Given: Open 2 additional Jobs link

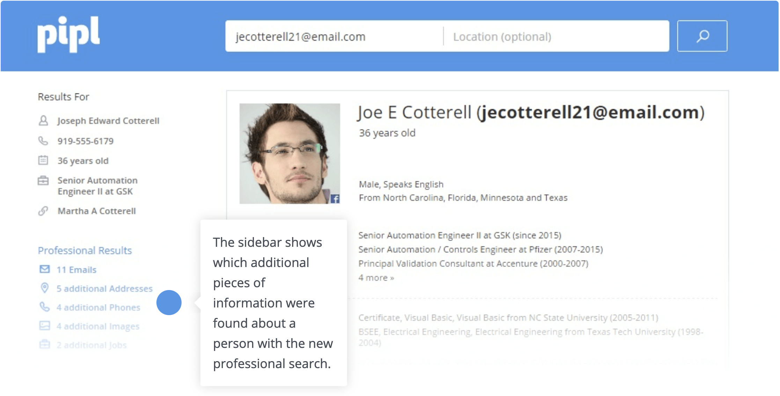Looking at the screenshot, I should [x=91, y=345].
